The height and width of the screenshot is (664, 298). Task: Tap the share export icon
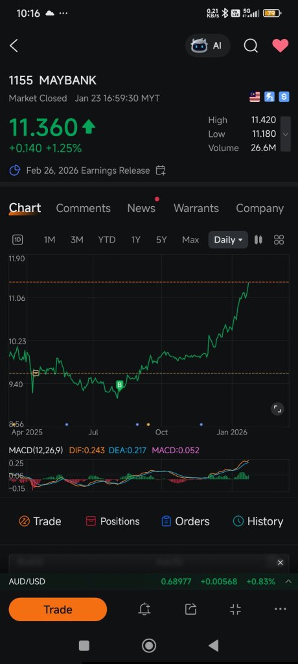click(x=191, y=610)
